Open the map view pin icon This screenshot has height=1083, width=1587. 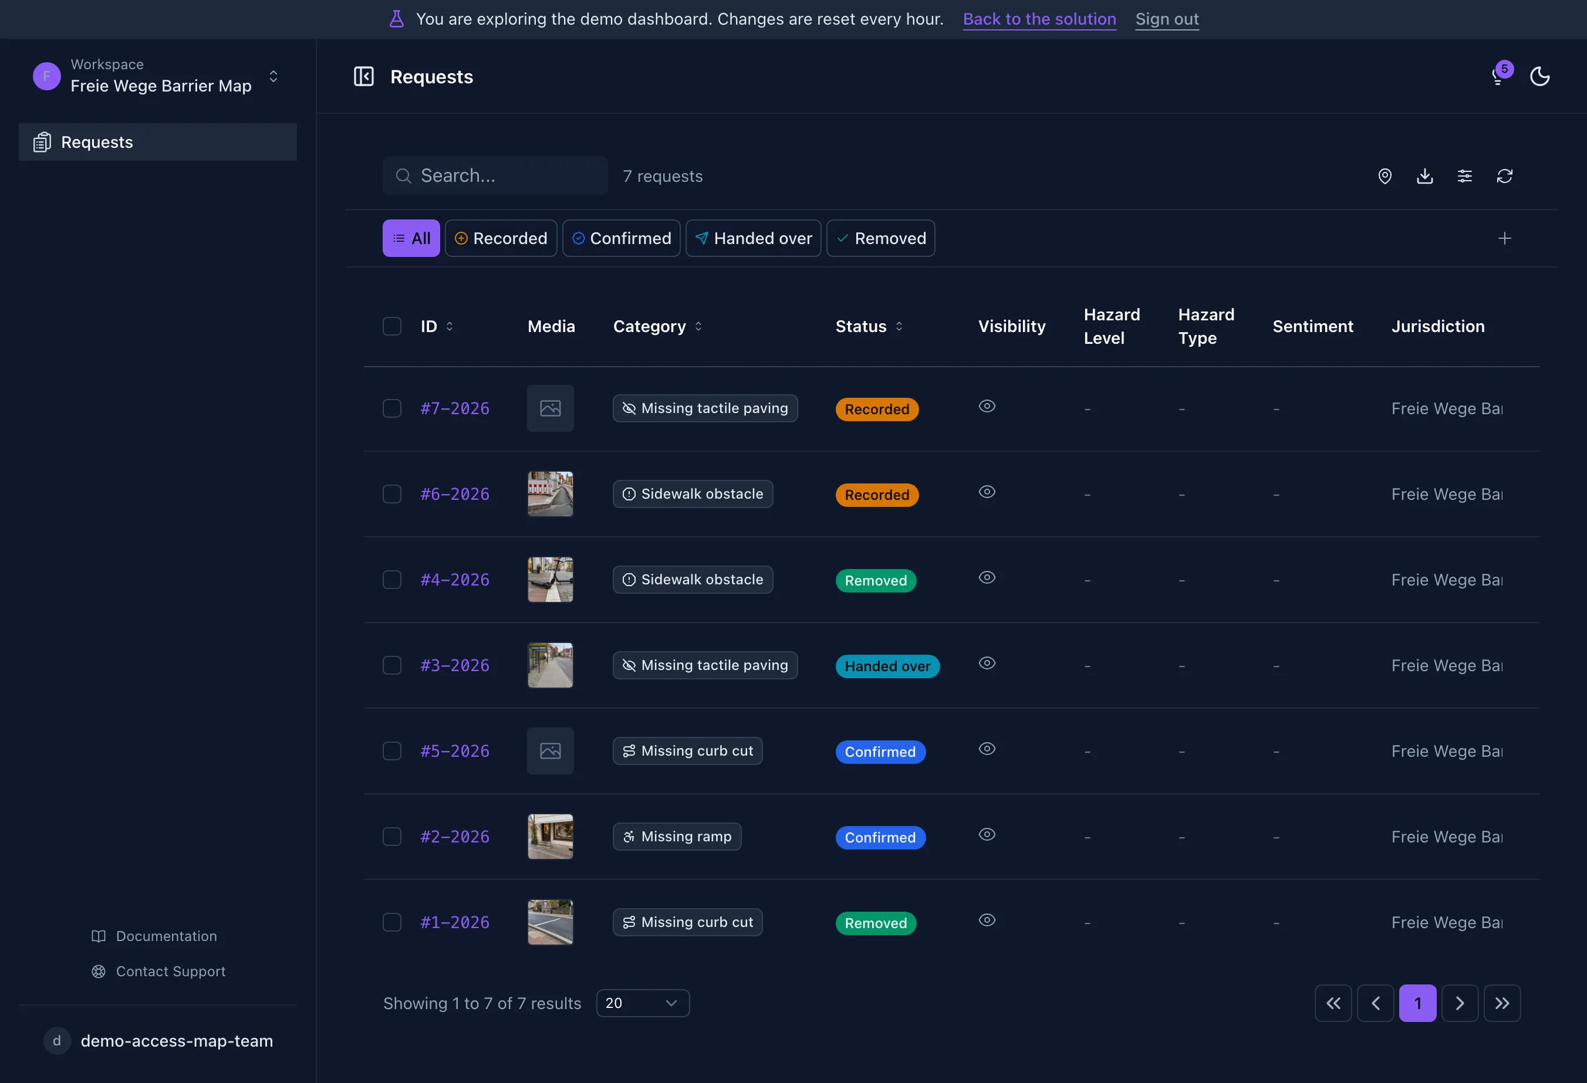tap(1384, 176)
